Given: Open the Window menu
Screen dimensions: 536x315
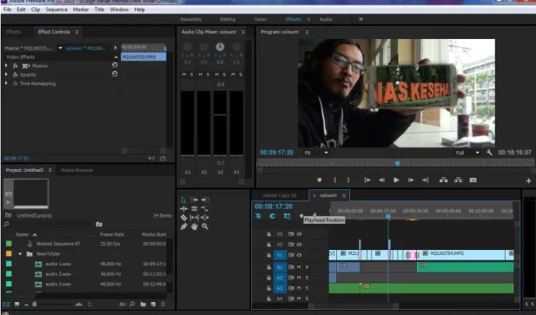Looking at the screenshot, I should (119, 10).
